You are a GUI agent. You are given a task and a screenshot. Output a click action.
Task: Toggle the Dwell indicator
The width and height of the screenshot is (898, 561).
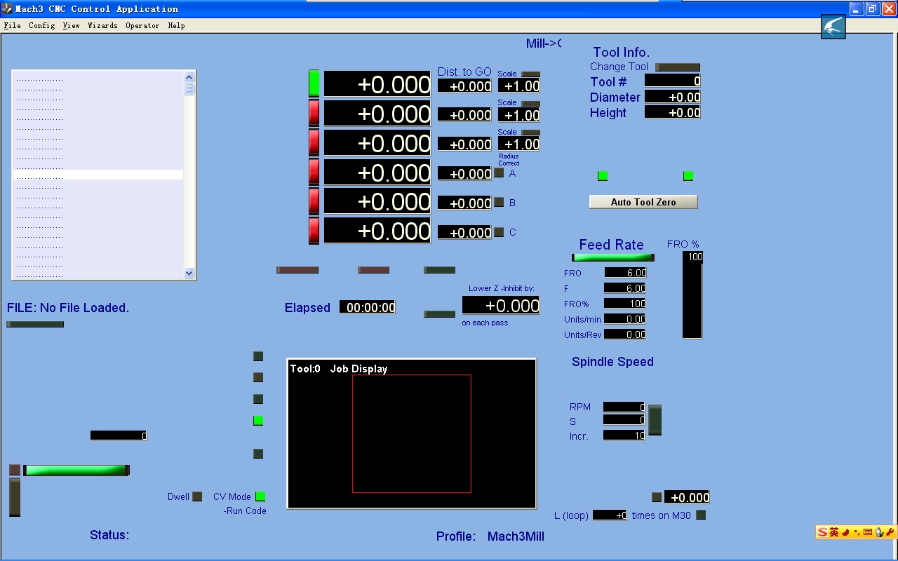click(x=197, y=496)
